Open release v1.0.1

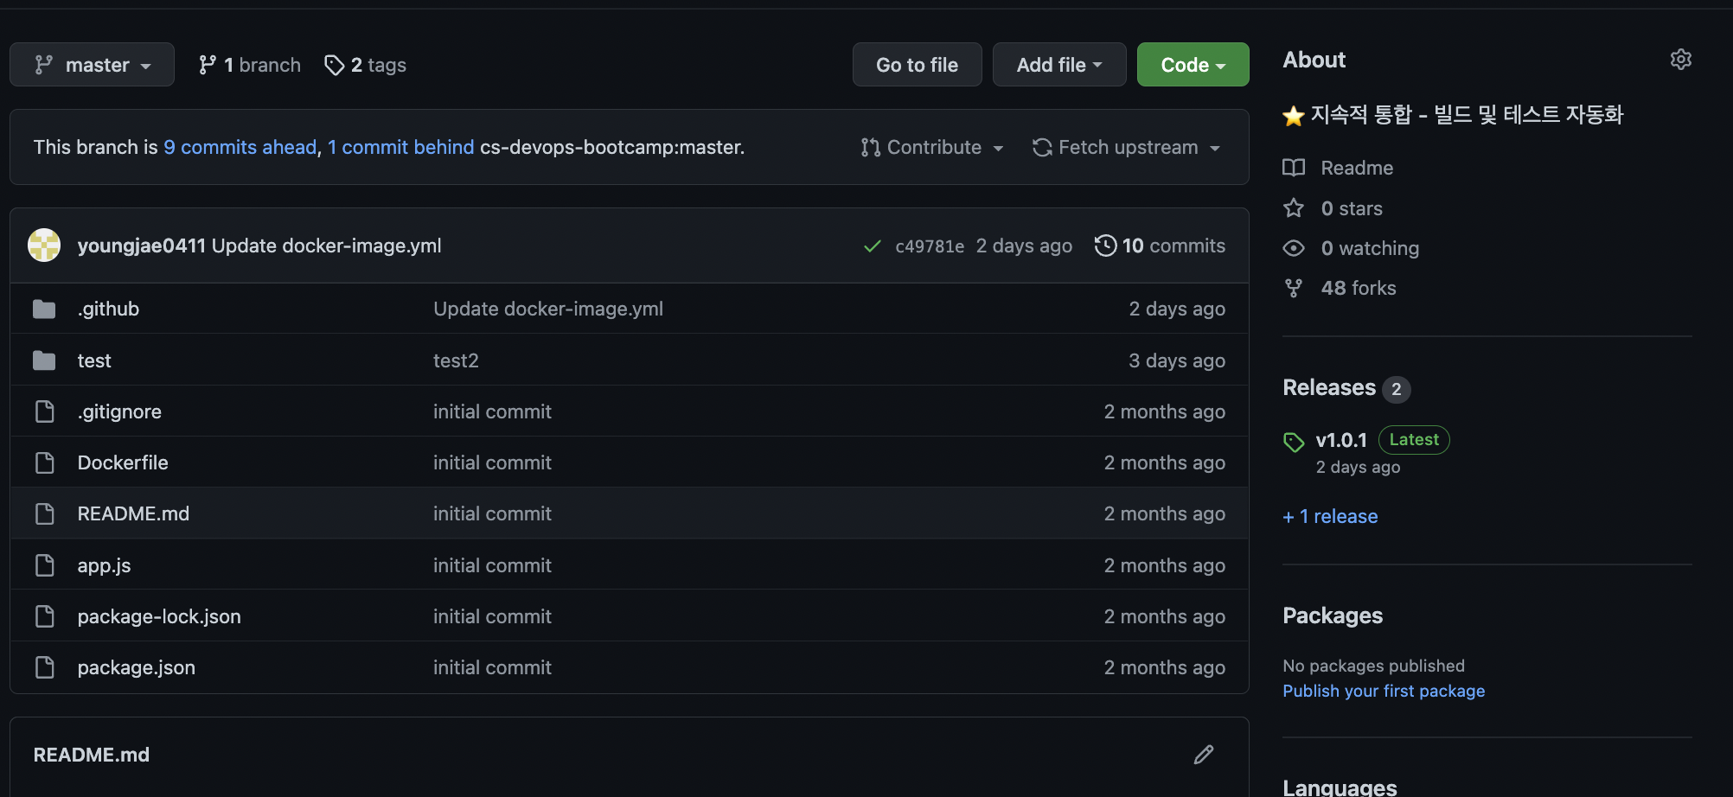(1341, 440)
